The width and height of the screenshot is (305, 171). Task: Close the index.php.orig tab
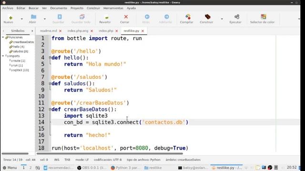coord(91,31)
